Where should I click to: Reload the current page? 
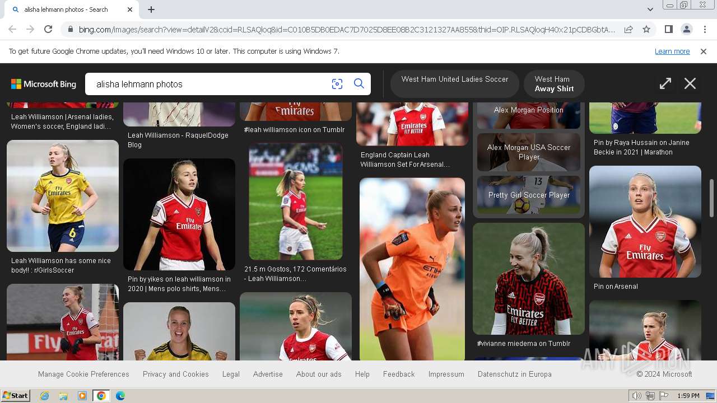(x=48, y=29)
